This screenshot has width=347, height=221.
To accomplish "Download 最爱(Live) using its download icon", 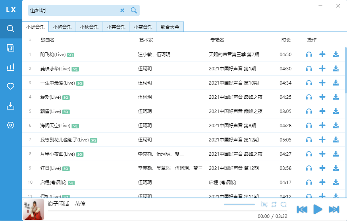I will (x=335, y=97).
